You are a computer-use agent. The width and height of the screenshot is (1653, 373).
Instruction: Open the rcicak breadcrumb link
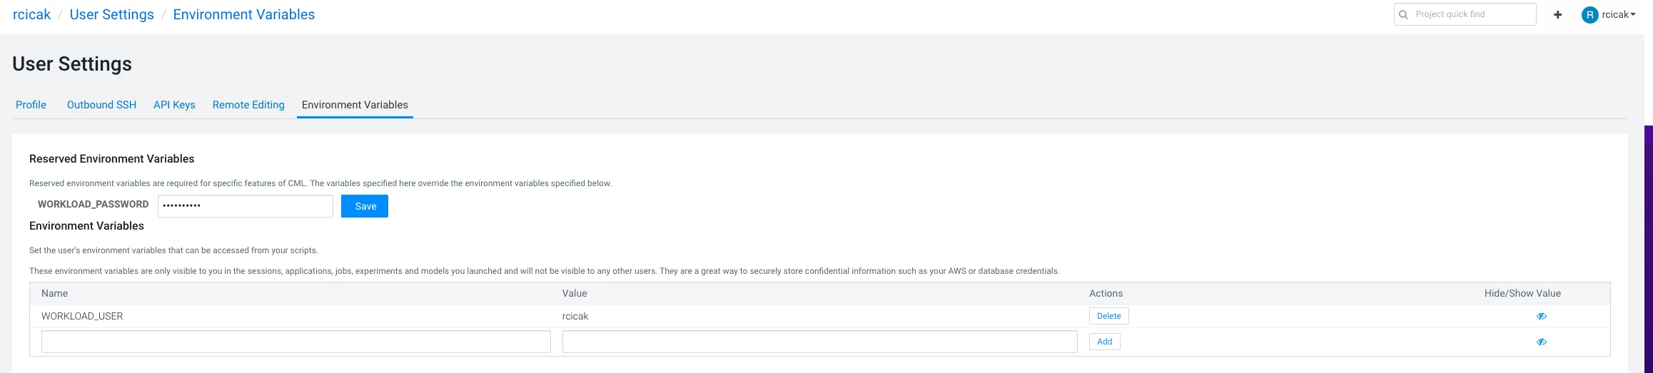click(32, 14)
